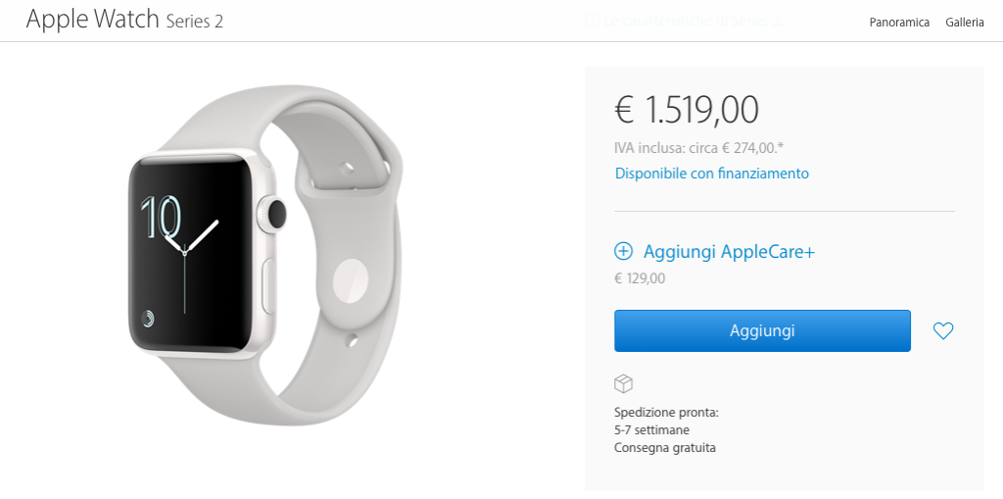Open the Panoramica tab
The height and width of the screenshot is (499, 1003).
tap(899, 23)
